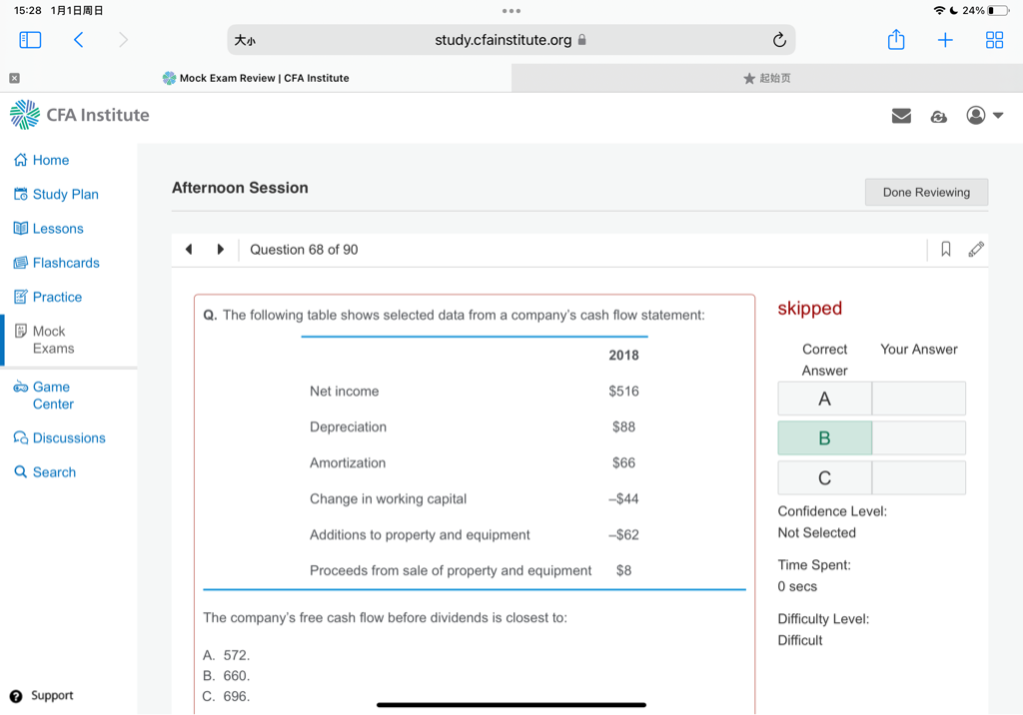
Task: Click the "Question 68 of 90" text
Action: (304, 250)
